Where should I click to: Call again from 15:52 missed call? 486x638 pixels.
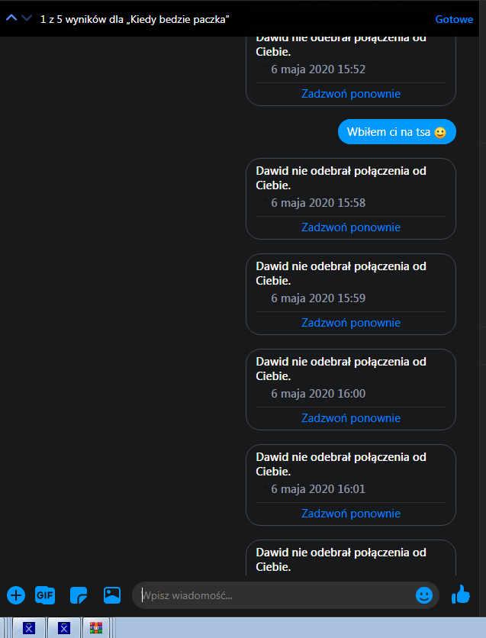[x=350, y=94]
